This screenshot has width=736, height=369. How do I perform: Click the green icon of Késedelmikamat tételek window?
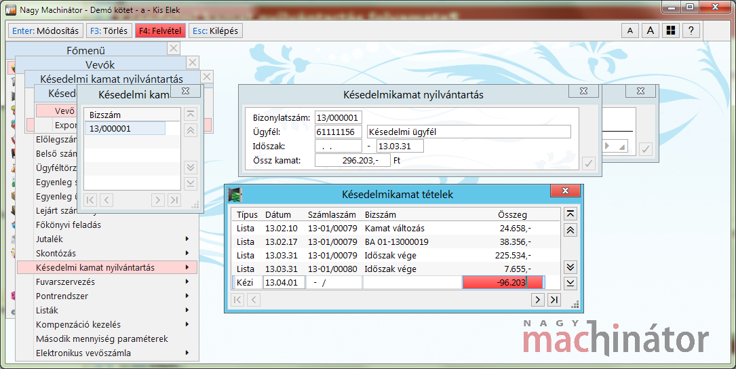tap(235, 194)
